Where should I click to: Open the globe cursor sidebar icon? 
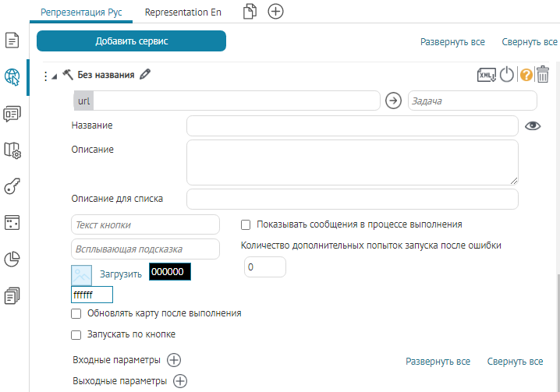[x=12, y=76]
